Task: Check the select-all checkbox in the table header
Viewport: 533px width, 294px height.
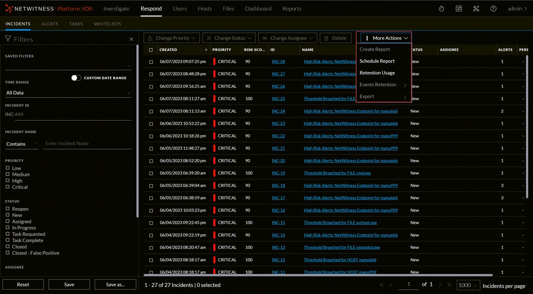Action: click(151, 49)
